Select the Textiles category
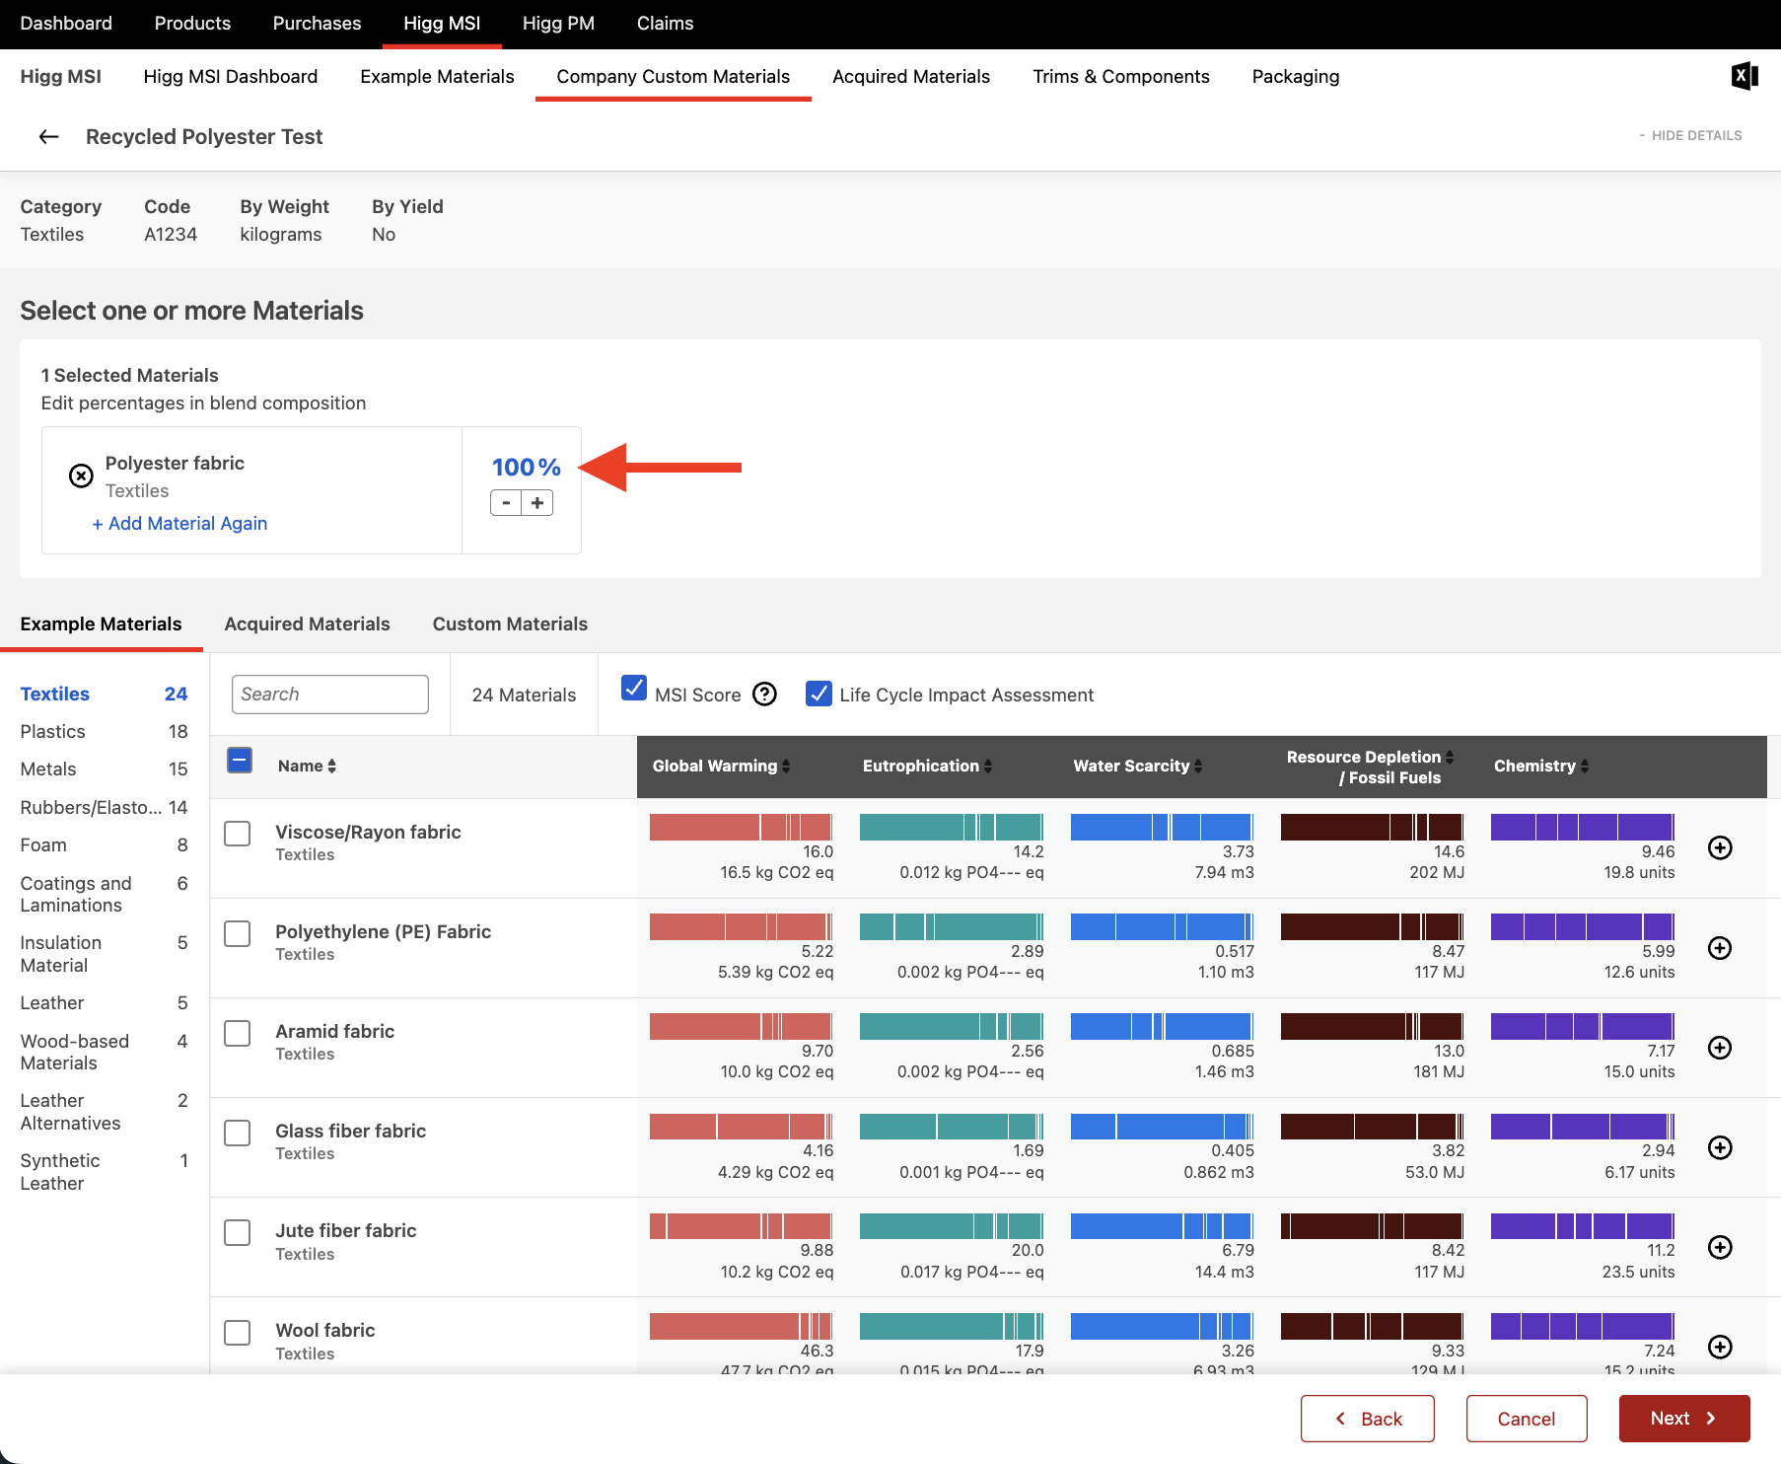1781x1464 pixels. click(x=104, y=694)
